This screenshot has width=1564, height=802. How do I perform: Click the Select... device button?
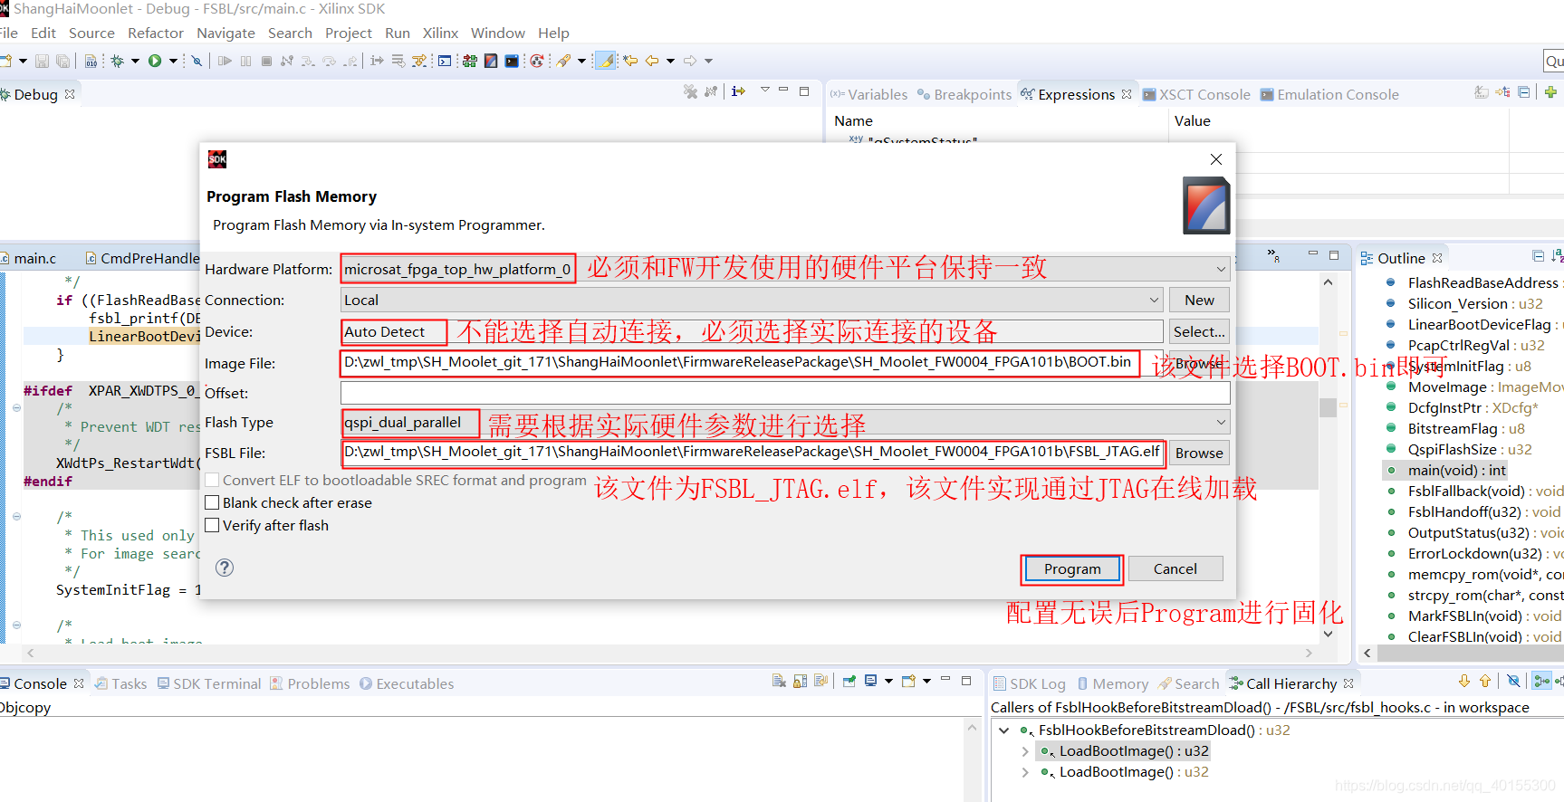[x=1199, y=331]
